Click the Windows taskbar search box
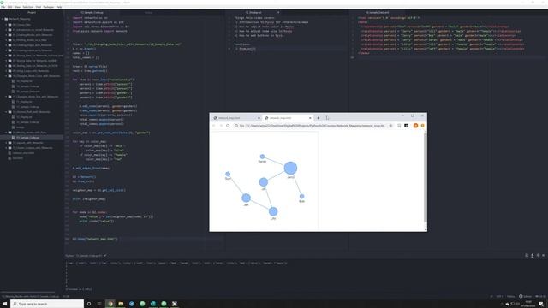 click(x=47, y=304)
